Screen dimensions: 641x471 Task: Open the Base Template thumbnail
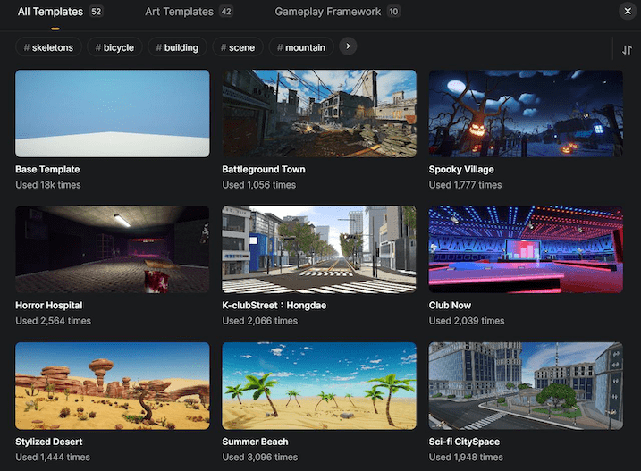click(113, 114)
